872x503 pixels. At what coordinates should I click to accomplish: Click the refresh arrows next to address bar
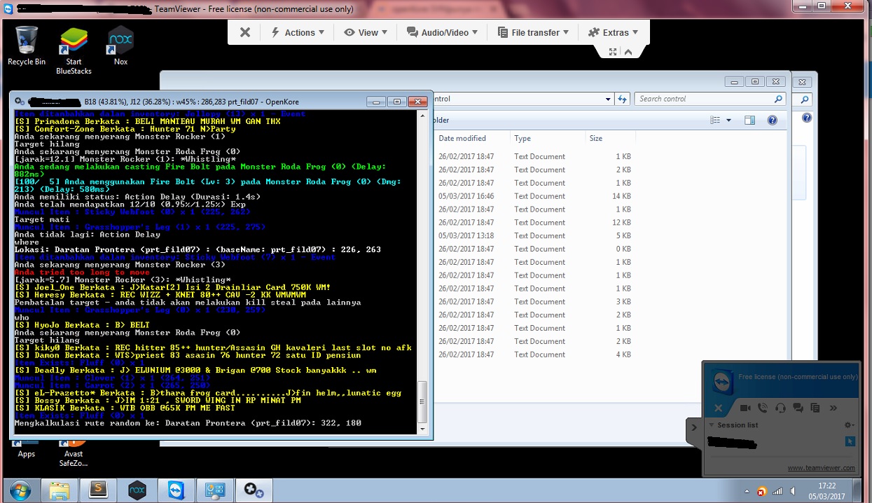(x=622, y=99)
